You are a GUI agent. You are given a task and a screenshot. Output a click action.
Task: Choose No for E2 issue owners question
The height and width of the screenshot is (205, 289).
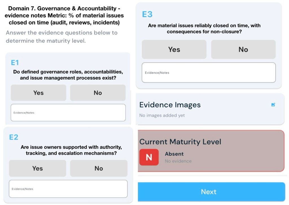coord(99,168)
